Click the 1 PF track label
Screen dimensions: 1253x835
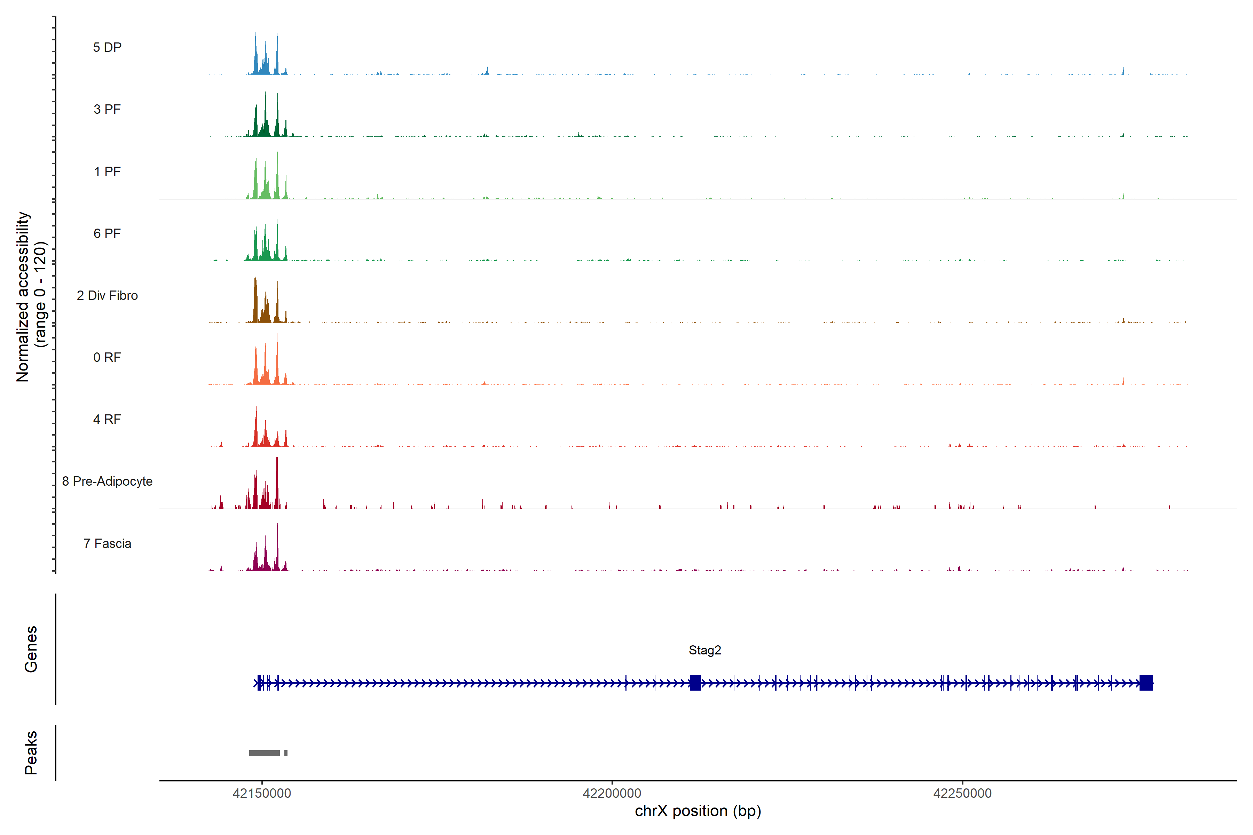click(x=107, y=172)
